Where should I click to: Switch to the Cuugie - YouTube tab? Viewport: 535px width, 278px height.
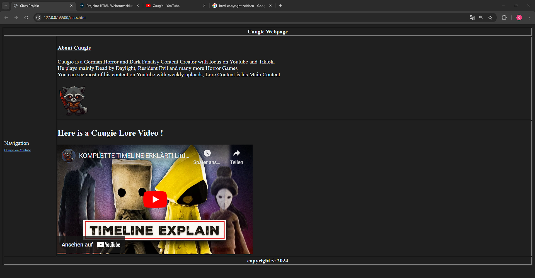tap(176, 6)
